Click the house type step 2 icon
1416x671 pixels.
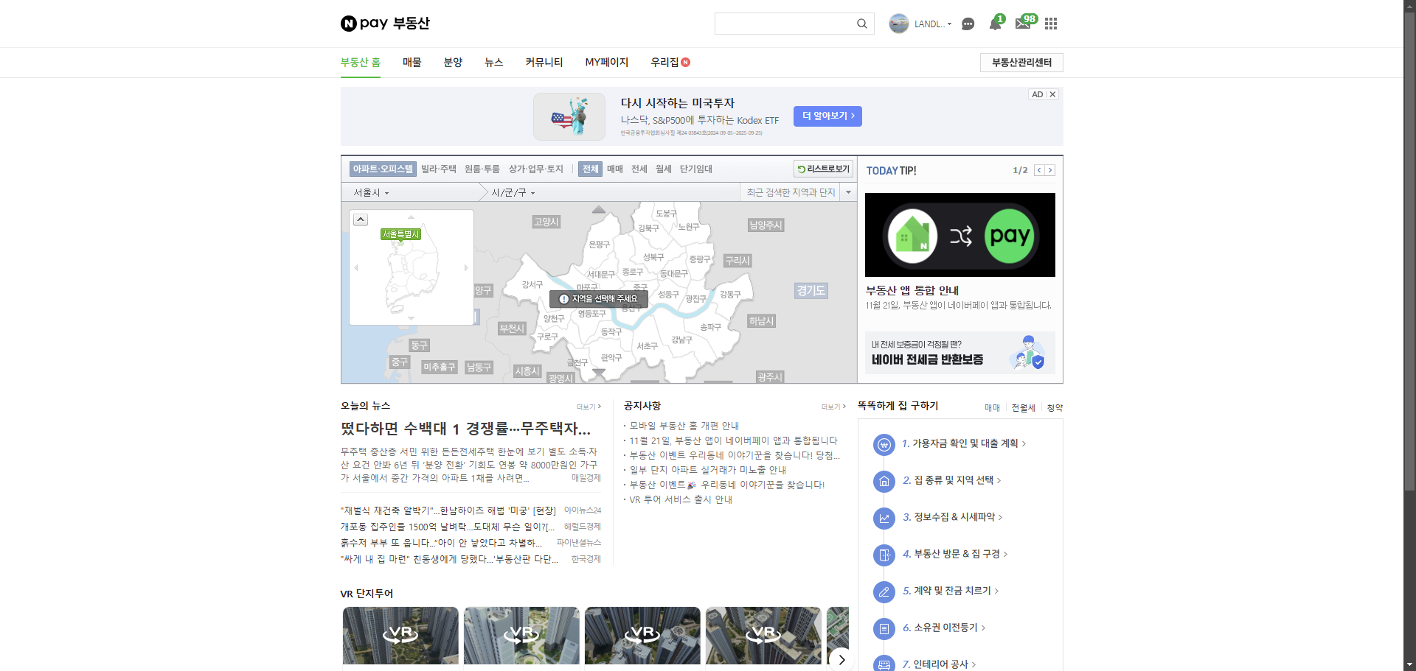884,482
